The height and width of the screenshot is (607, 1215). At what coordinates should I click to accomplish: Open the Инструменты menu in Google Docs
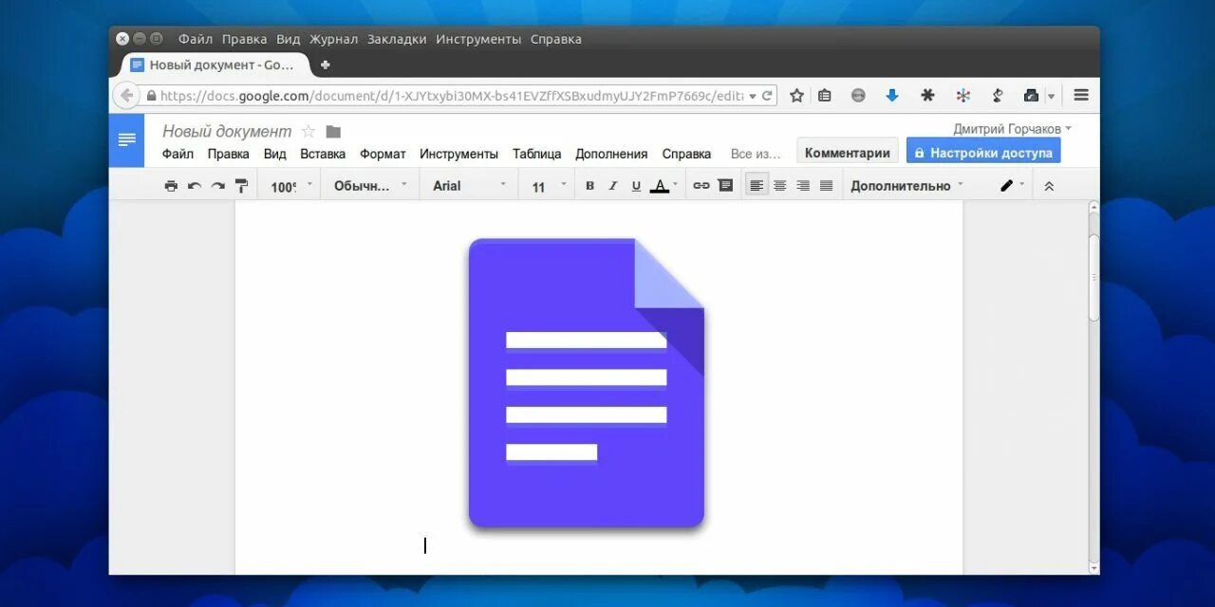pos(458,154)
